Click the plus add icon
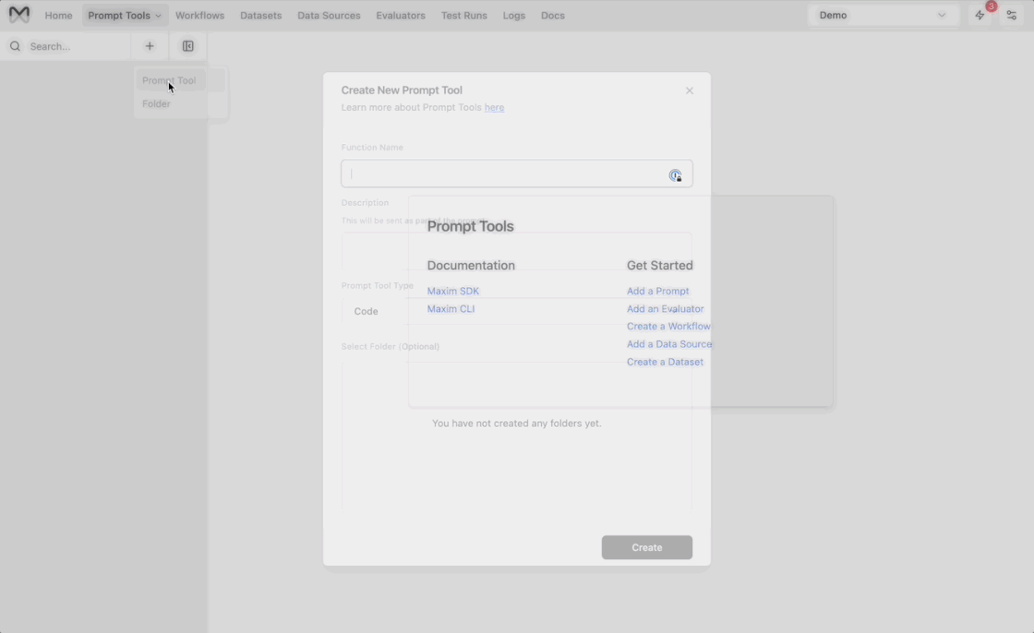Viewport: 1034px width, 633px height. [x=150, y=46]
